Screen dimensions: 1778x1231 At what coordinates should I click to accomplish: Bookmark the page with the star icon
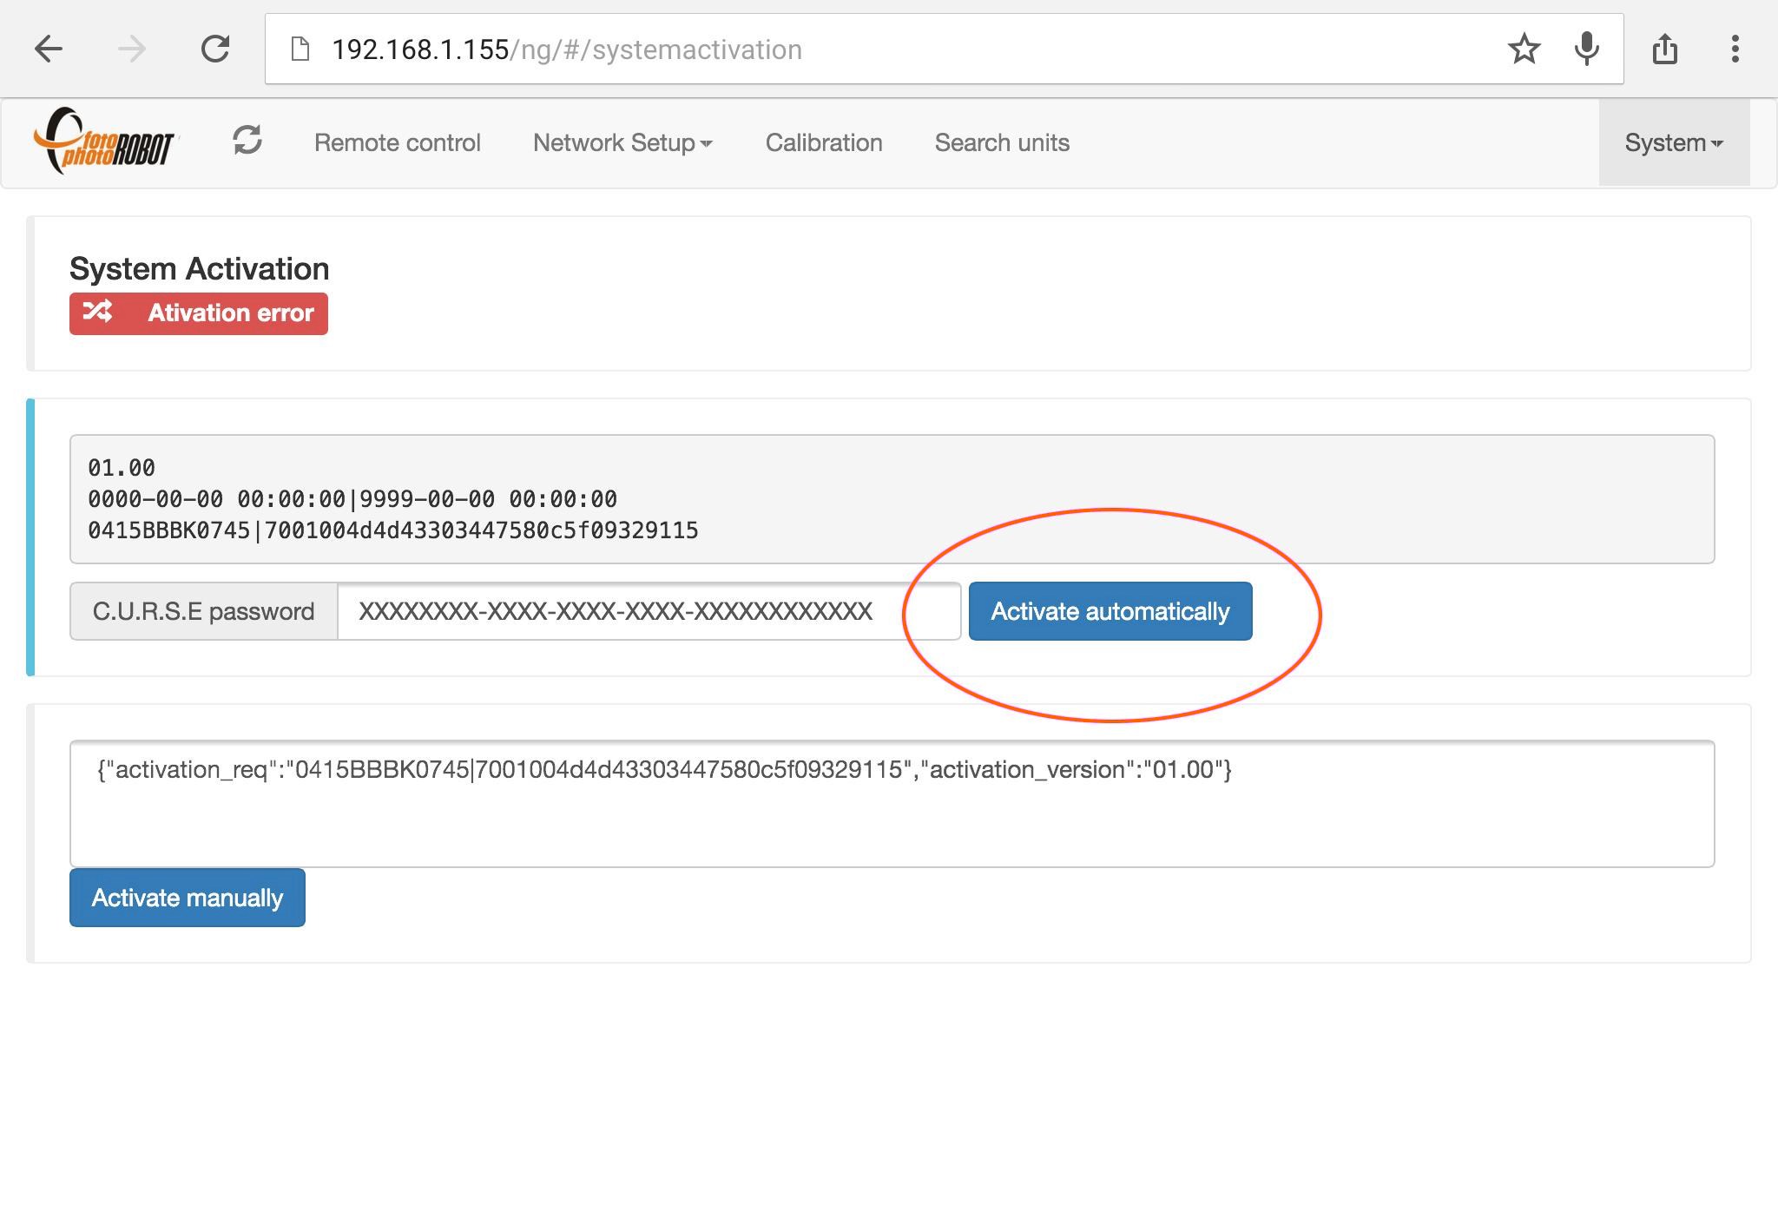click(1524, 49)
